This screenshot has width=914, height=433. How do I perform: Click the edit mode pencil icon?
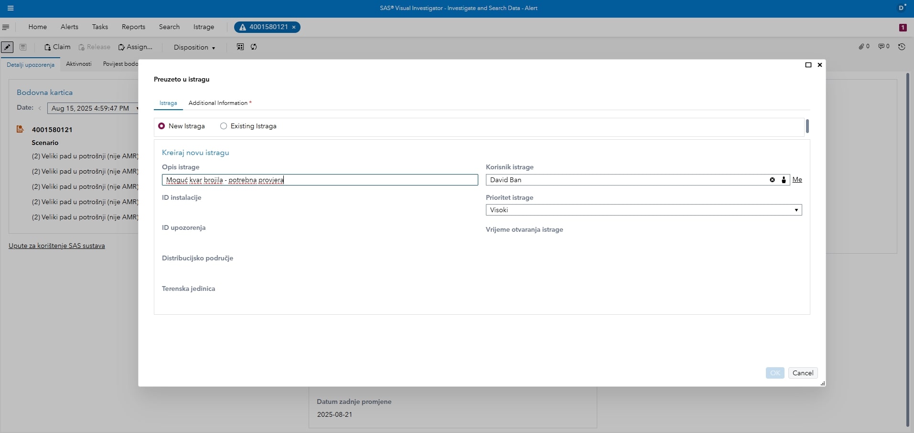tap(7, 47)
